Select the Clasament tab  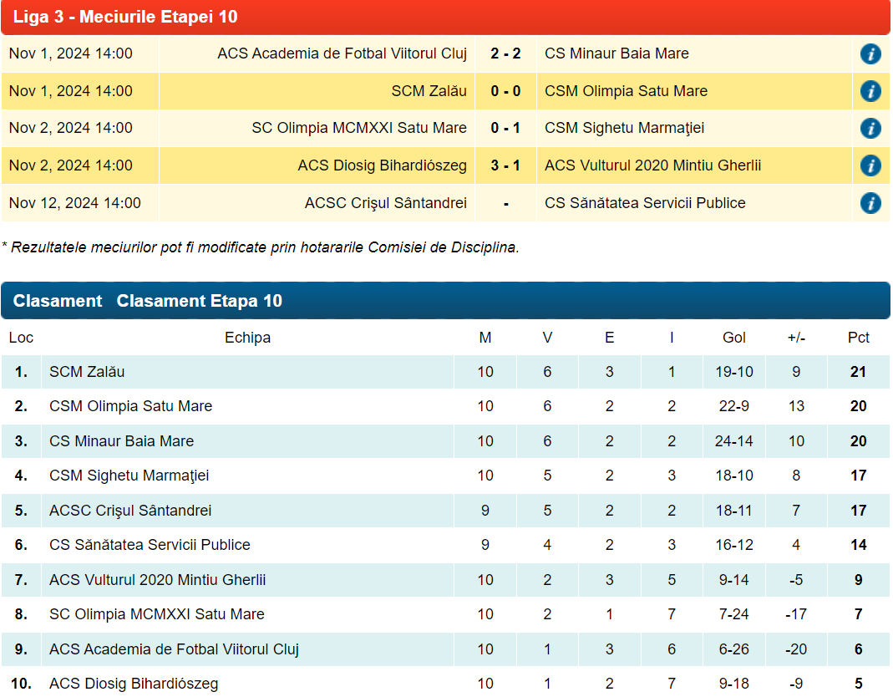[58, 301]
